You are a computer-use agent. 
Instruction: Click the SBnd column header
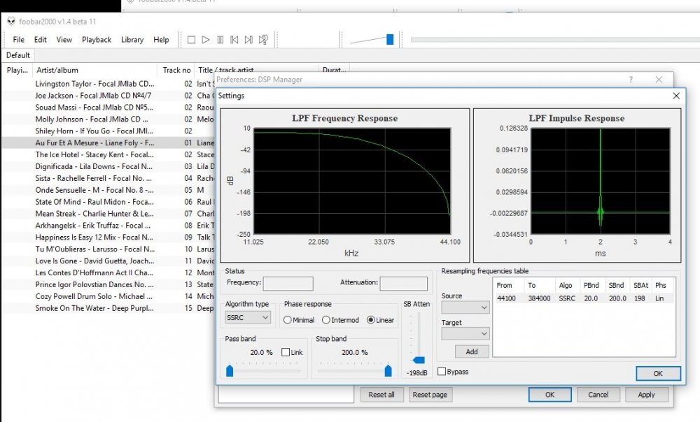click(616, 285)
